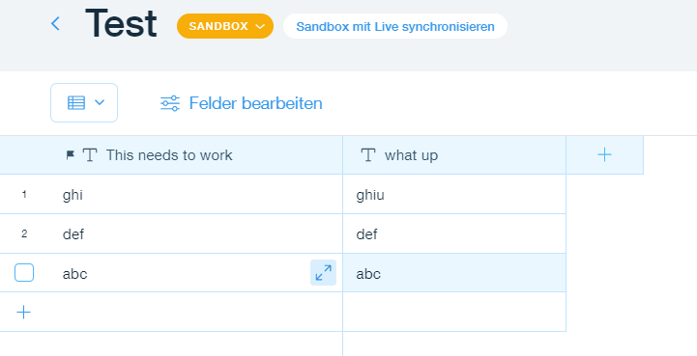Select the This needs to work column header
The width and height of the screenshot is (697, 356).
tap(171, 155)
